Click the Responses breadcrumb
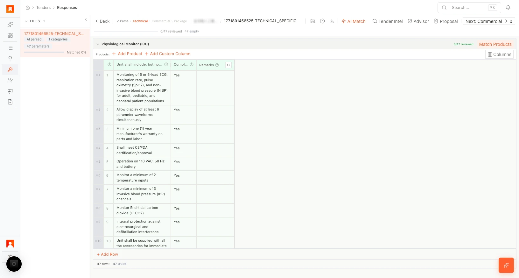The width and height of the screenshot is (519, 278). coord(67,8)
